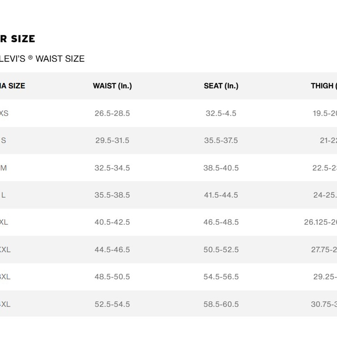Select the L waist value 35.5-38.5

point(112,195)
